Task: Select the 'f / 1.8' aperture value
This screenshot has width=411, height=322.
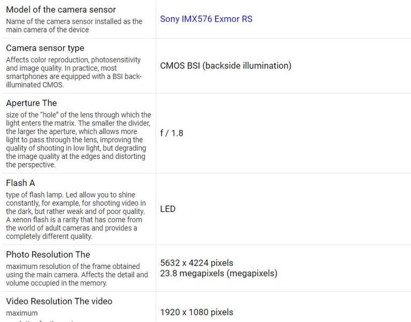Action: pyautogui.click(x=172, y=133)
